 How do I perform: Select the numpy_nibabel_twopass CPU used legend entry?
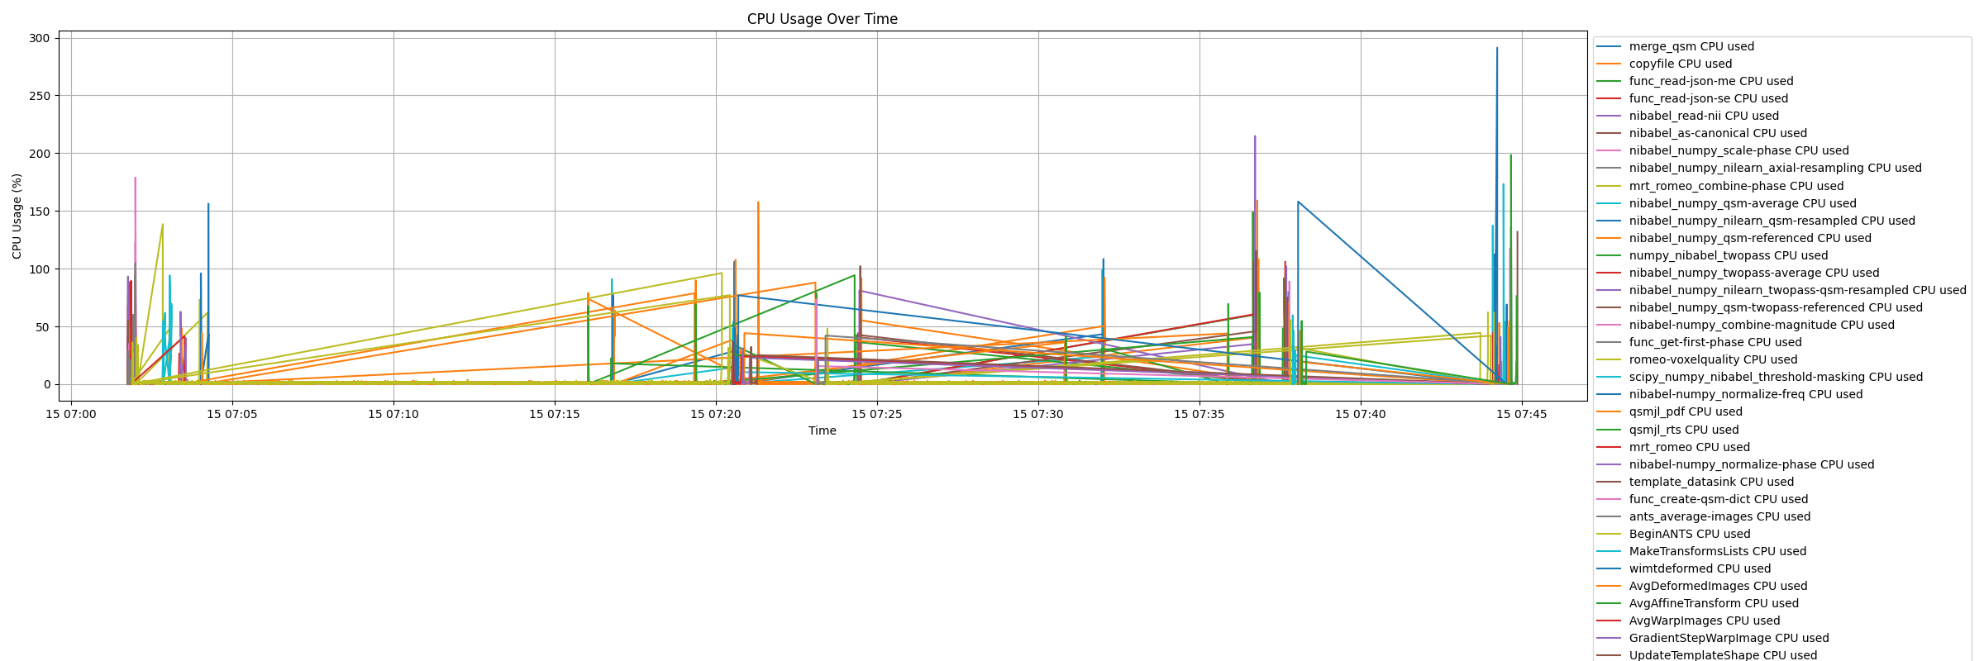point(1712,256)
